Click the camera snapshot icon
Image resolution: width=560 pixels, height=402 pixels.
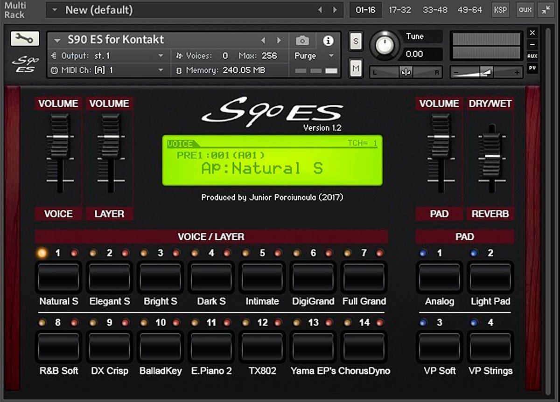[x=303, y=41]
